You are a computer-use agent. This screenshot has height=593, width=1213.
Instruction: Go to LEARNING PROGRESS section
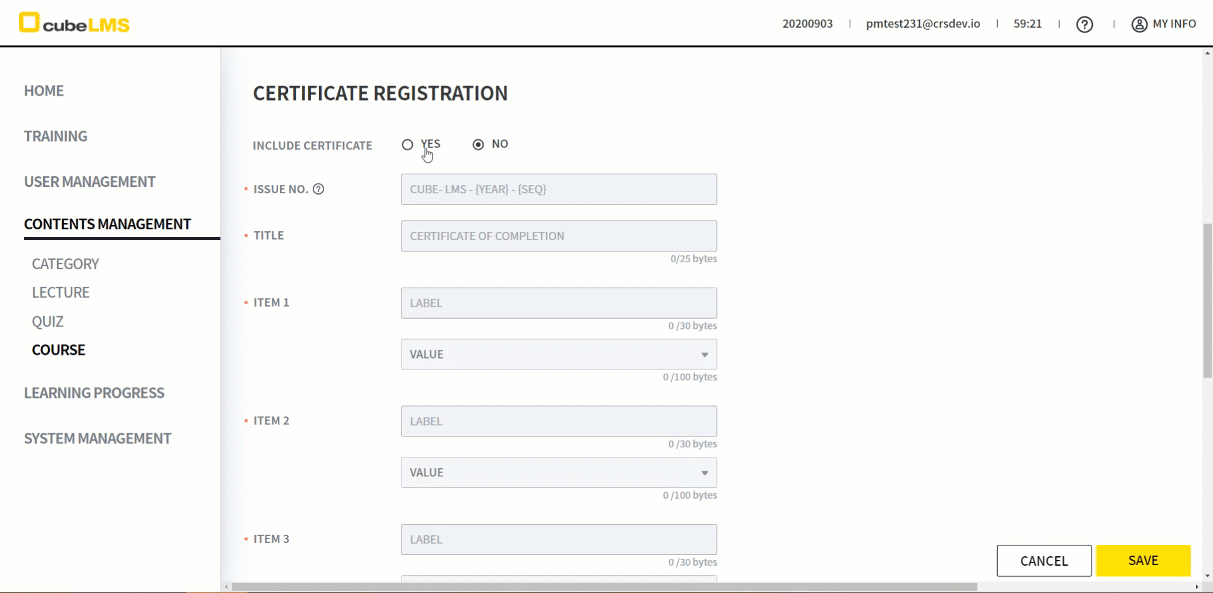(x=94, y=393)
